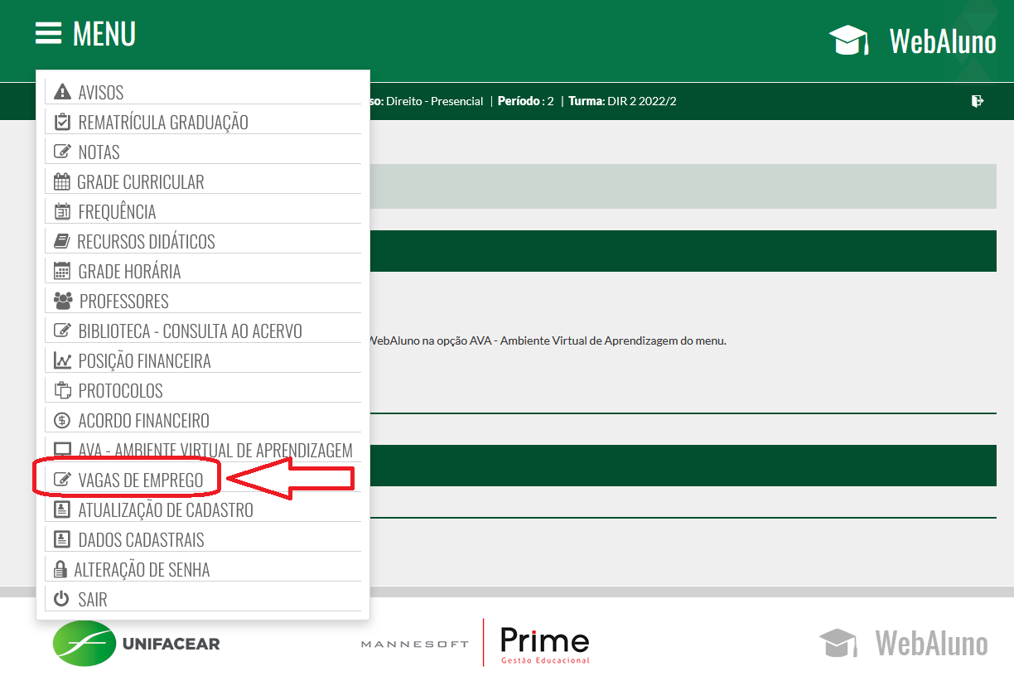Image resolution: width=1014 pixels, height=676 pixels.
Task: Click the warning triangle icon beside AVISOS
Action: tap(62, 92)
